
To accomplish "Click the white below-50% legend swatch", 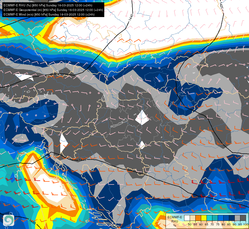I will [187, 218].
